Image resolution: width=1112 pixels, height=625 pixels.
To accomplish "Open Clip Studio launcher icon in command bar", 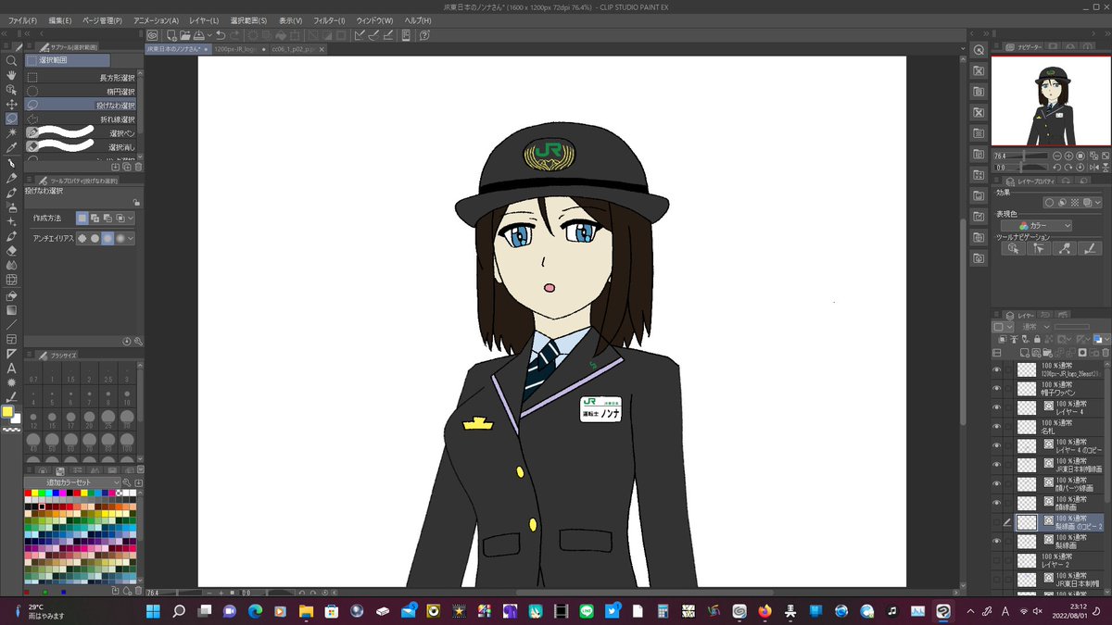I will [x=153, y=35].
